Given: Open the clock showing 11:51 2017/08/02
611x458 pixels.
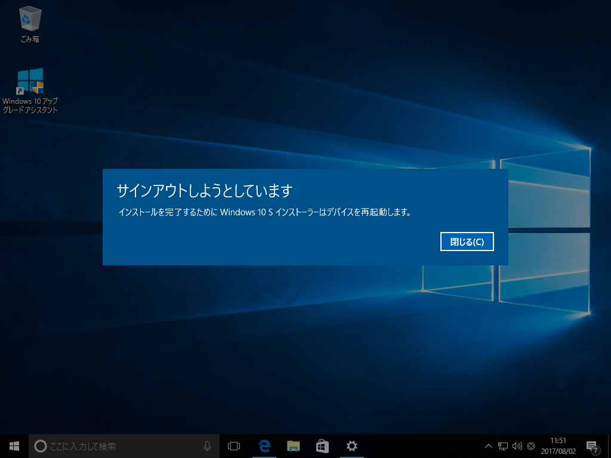Looking at the screenshot, I should click(558, 446).
